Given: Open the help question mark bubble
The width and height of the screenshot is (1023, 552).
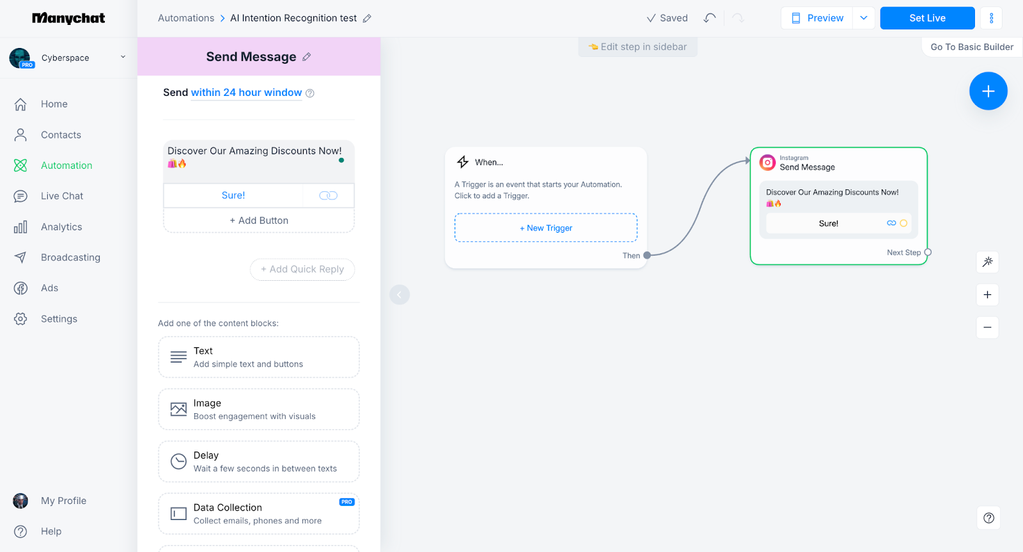Looking at the screenshot, I should [x=988, y=518].
